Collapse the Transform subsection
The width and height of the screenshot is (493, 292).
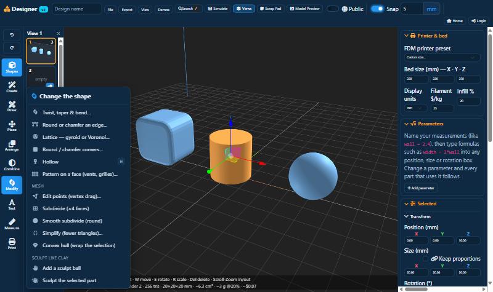(406, 216)
